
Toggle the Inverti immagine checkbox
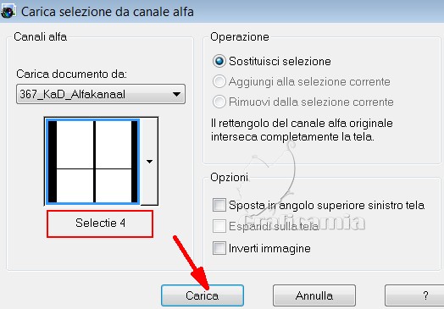point(219,248)
